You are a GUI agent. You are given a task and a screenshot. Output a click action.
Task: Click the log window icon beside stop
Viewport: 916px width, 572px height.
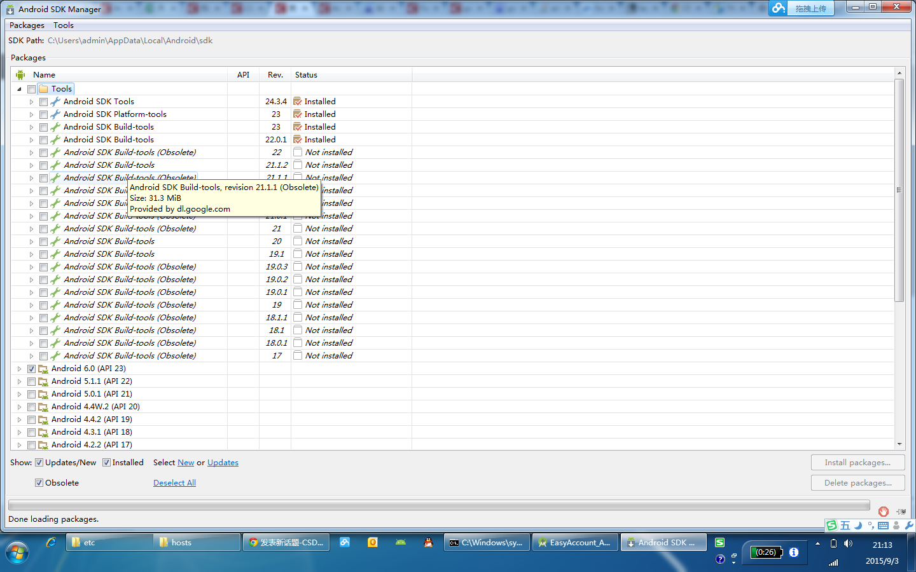pos(901,511)
